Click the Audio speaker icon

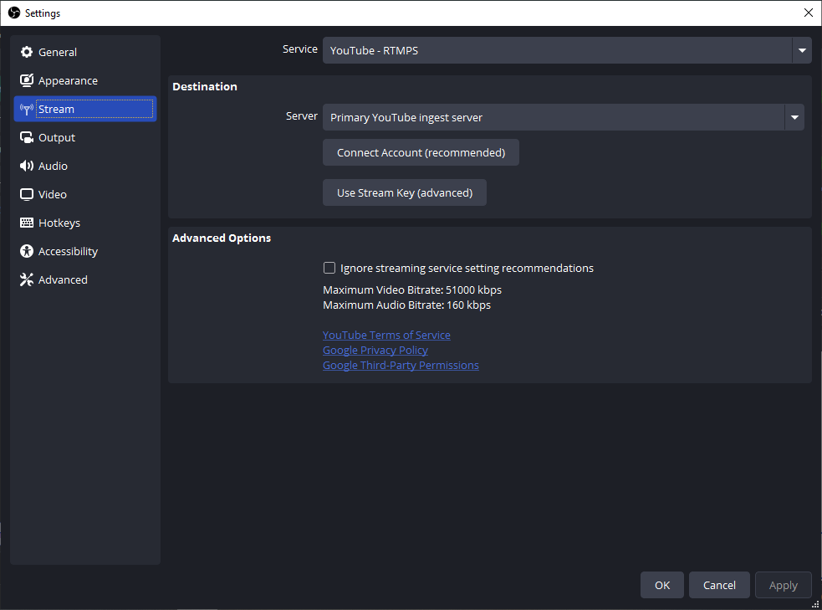(x=26, y=166)
